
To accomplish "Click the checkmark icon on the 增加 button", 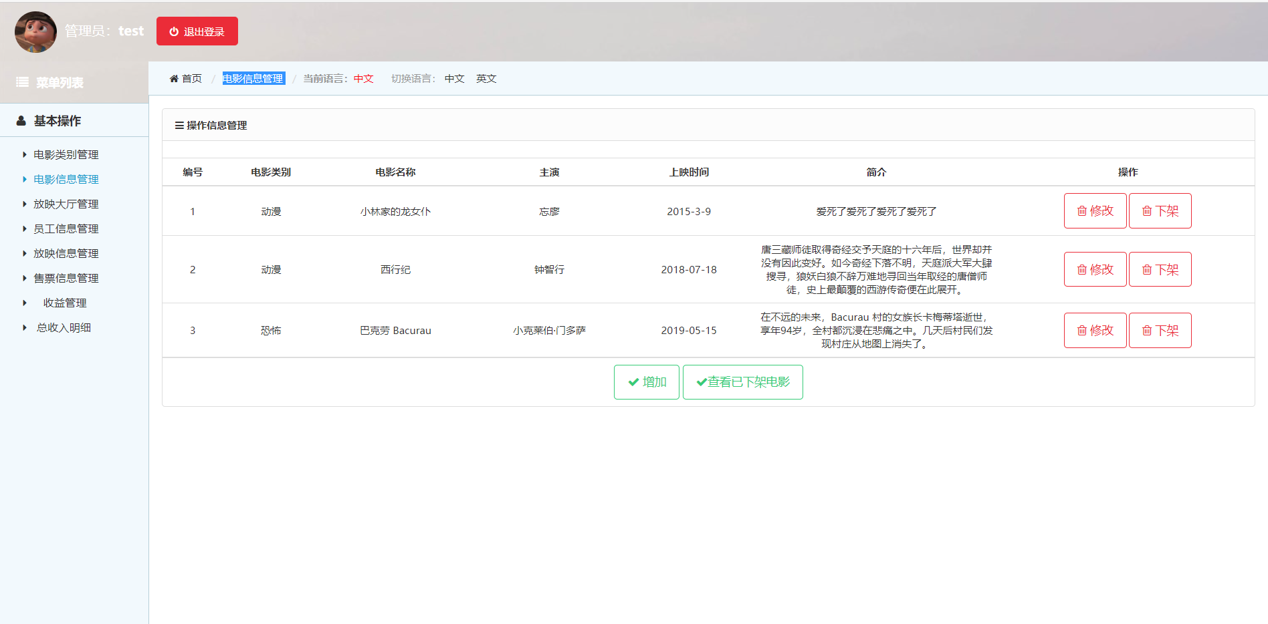I will click(633, 382).
